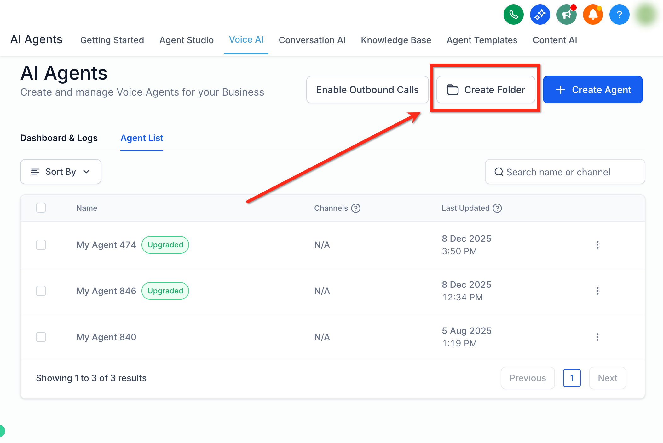Select the Agent List tab
Screen dimensions: 663x443
142,138
